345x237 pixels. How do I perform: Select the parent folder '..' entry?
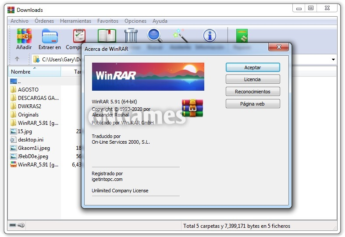click(15, 81)
